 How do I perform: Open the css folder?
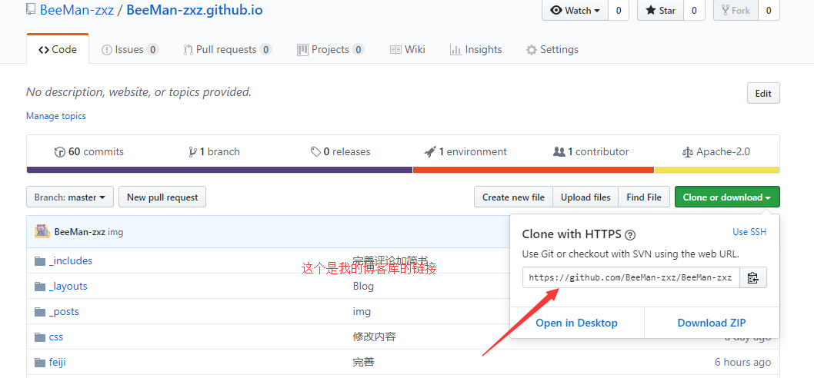pos(56,337)
